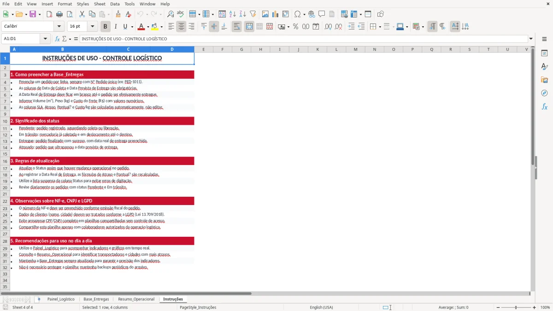
Task: Add a decimal place
Action: coord(328,27)
